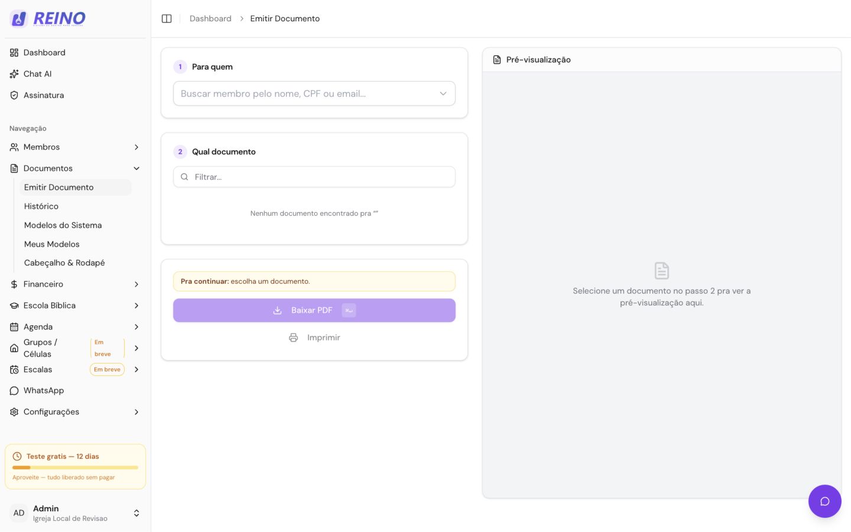Click the step 1 Para quem badge
851x532 pixels.
pos(180,67)
